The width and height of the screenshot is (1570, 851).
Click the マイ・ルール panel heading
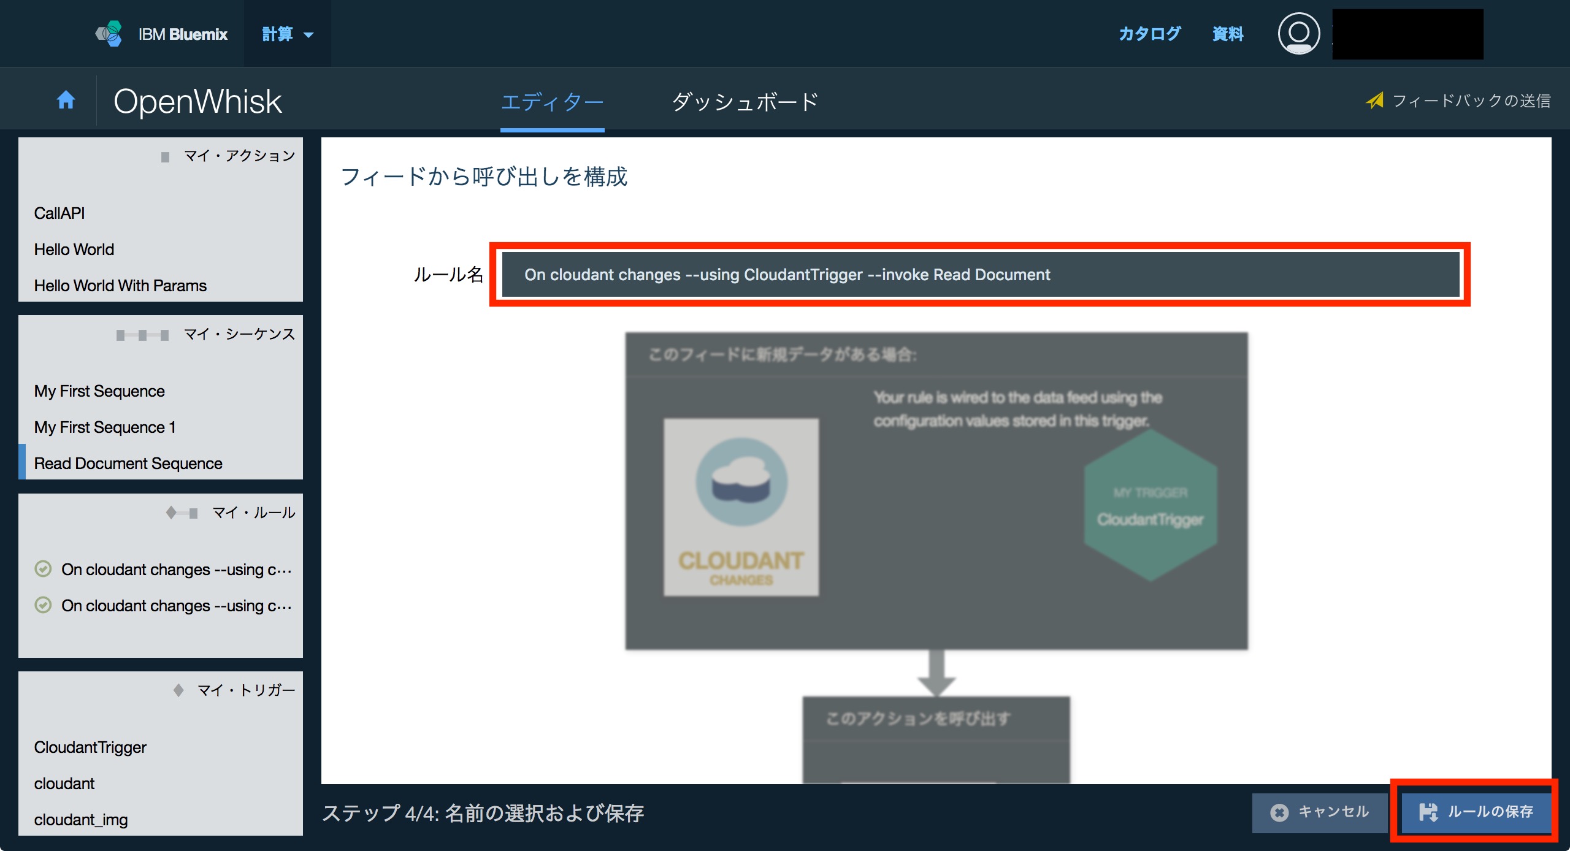(x=253, y=513)
